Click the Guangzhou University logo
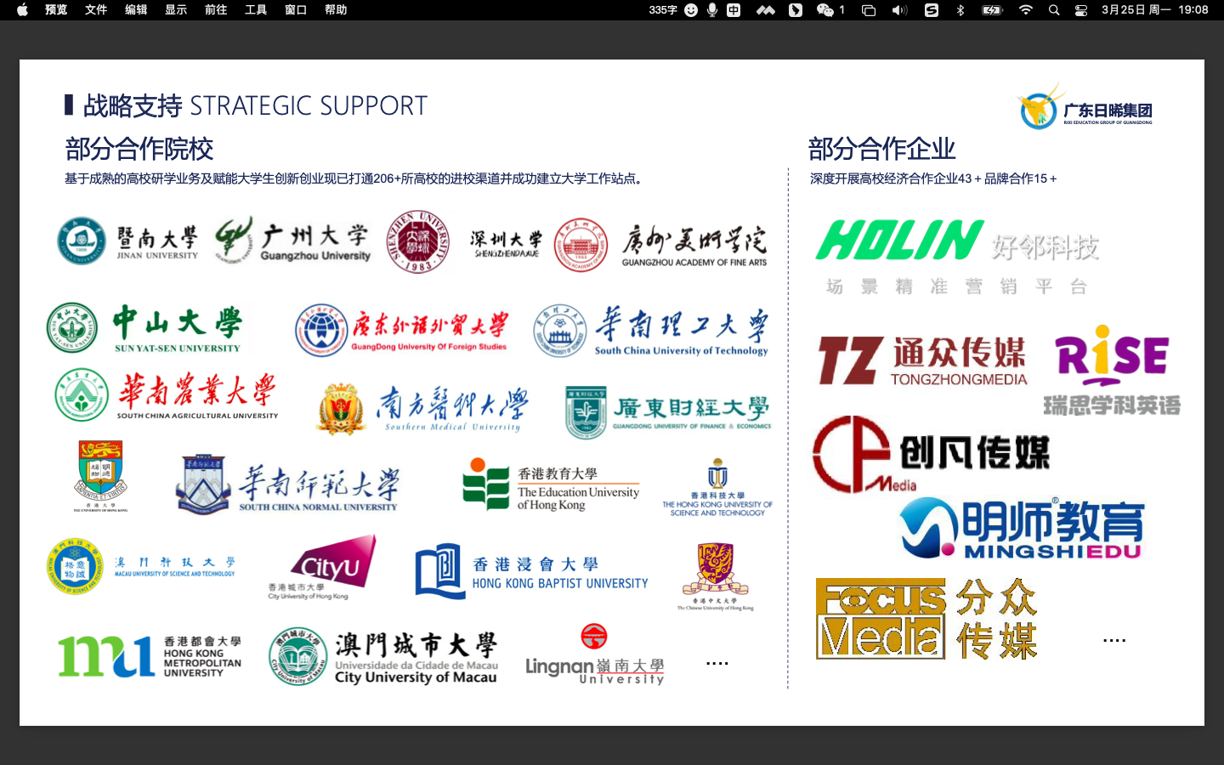 [292, 241]
